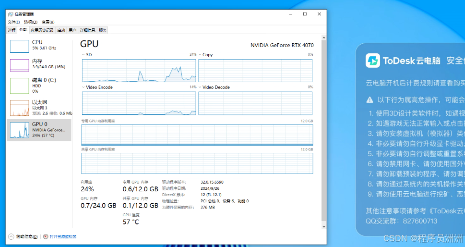Click the 简略信息(D) label
Viewport: 465px width, 247px height.
pyautogui.click(x=27, y=236)
